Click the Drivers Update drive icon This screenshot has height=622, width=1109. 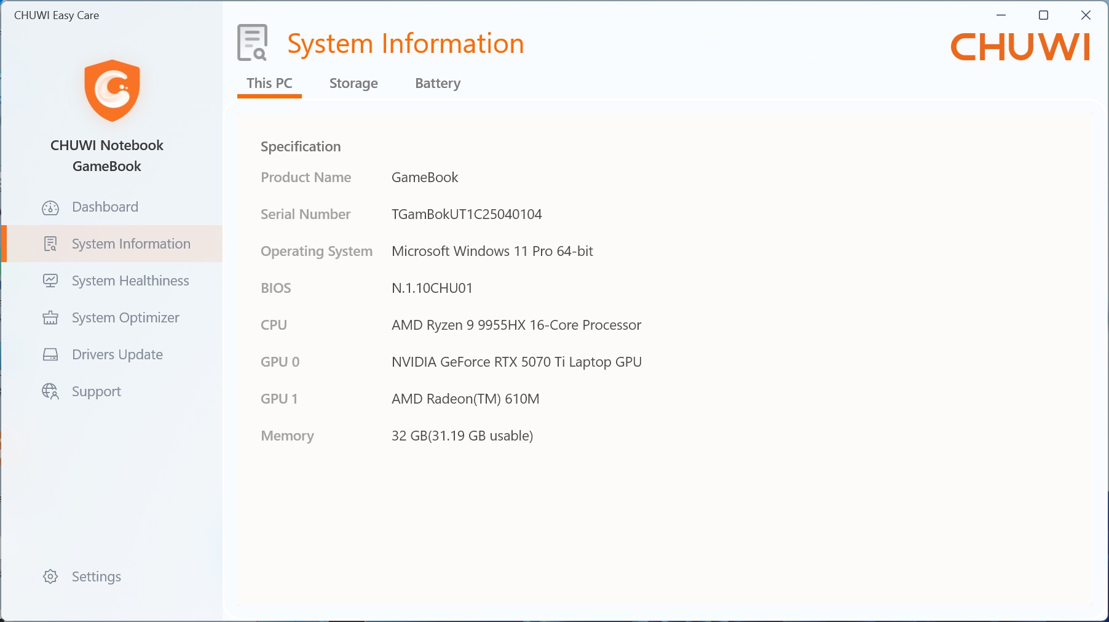pyautogui.click(x=50, y=355)
